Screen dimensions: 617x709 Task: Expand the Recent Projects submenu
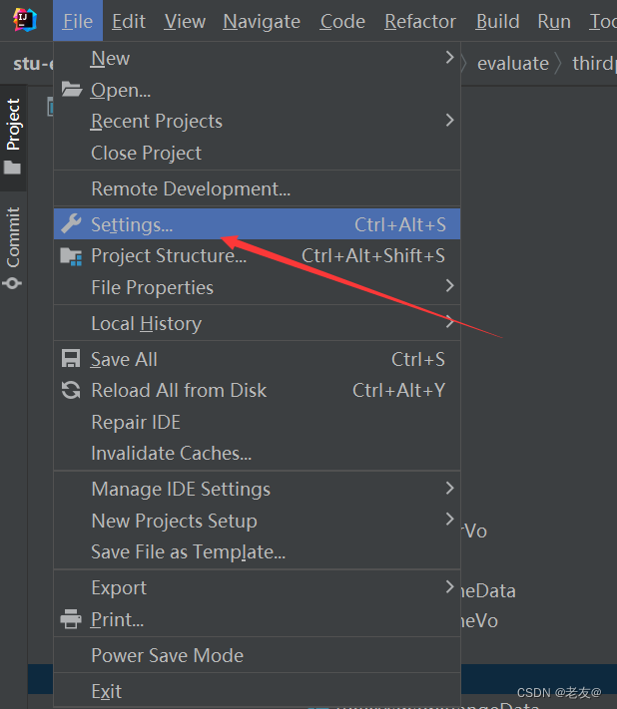pos(257,122)
